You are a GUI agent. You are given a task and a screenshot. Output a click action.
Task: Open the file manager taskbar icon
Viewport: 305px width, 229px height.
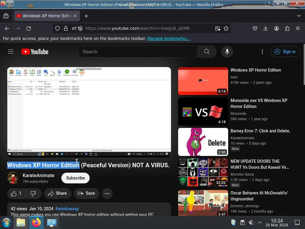[21, 222]
